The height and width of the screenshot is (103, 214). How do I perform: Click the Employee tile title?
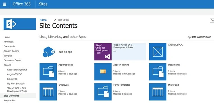coord(63,85)
